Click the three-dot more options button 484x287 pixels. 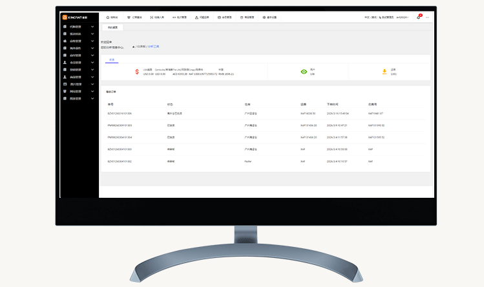(427, 17)
